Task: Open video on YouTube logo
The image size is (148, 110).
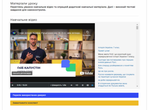Action: [x=86, y=73]
